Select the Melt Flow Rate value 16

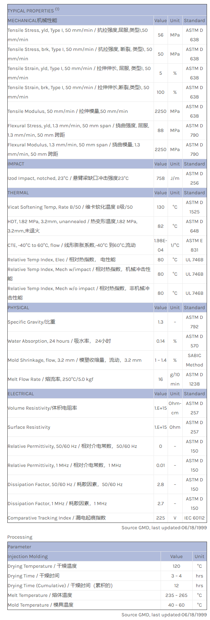pos(161,379)
